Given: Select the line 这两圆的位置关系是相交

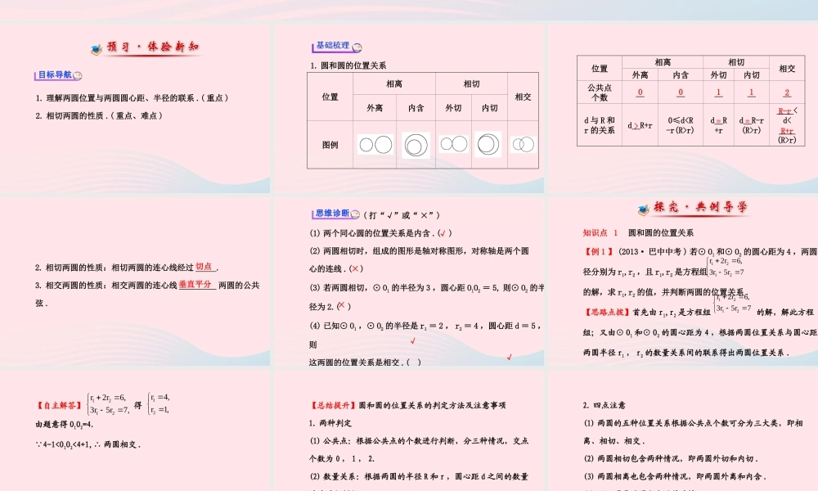Looking at the screenshot, I should click(365, 363).
